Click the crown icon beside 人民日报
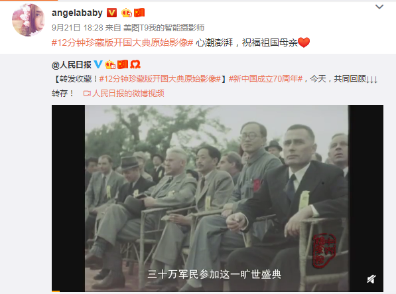The width and height of the screenshot is (396, 294). (110, 64)
